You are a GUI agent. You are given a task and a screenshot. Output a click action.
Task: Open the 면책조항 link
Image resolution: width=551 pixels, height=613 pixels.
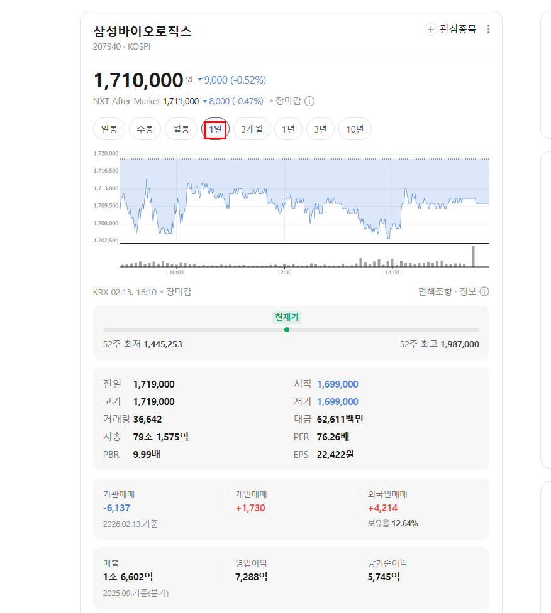point(435,291)
